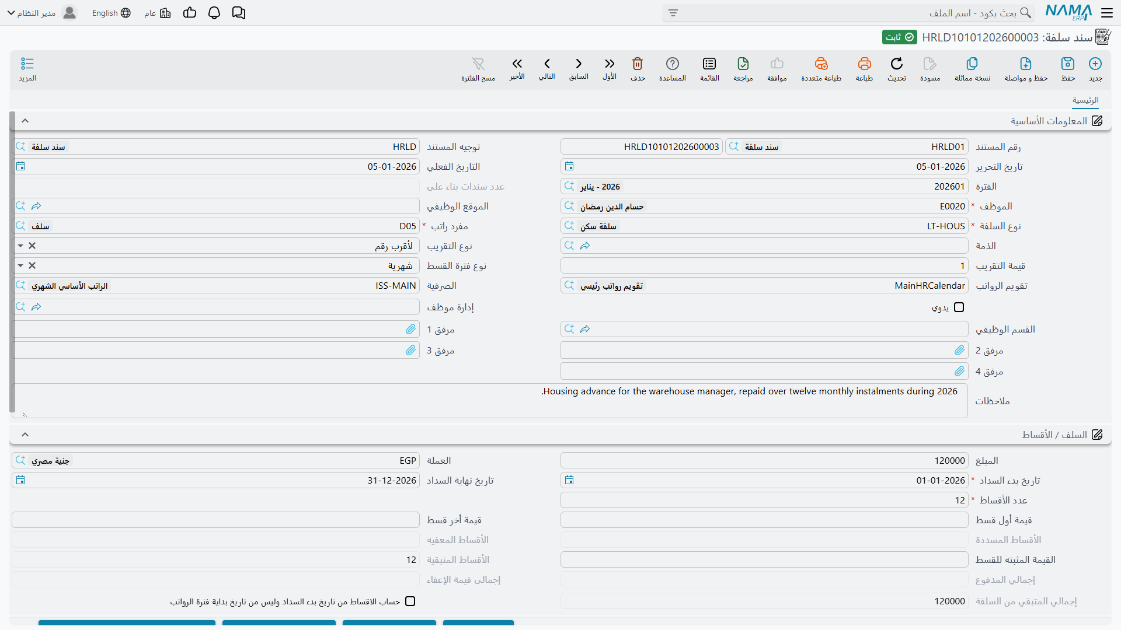Collapse the المعلومات الأساسية section
The image size is (1121, 630).
pos(25,121)
